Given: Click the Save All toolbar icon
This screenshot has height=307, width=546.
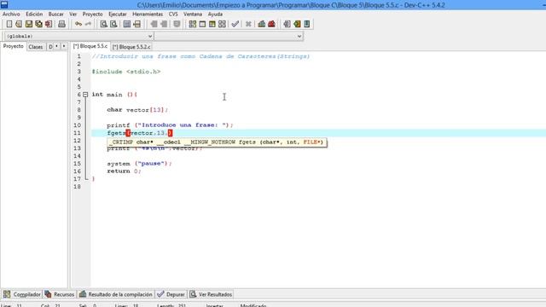Looking at the screenshot, I should [x=38, y=24].
